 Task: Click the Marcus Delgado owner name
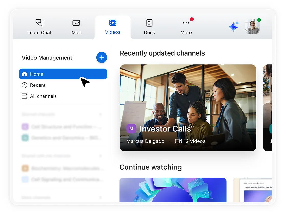(145, 141)
